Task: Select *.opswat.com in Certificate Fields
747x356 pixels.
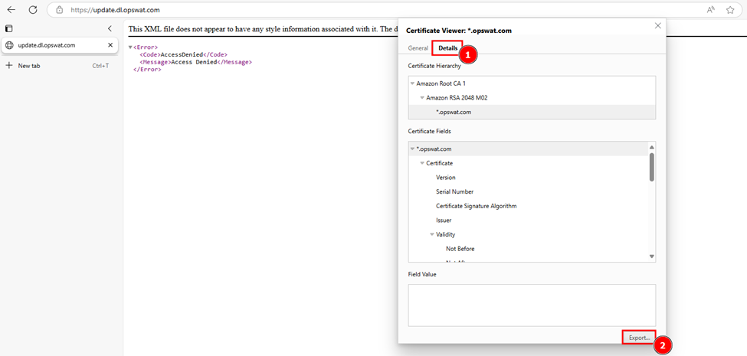Action: click(x=528, y=149)
